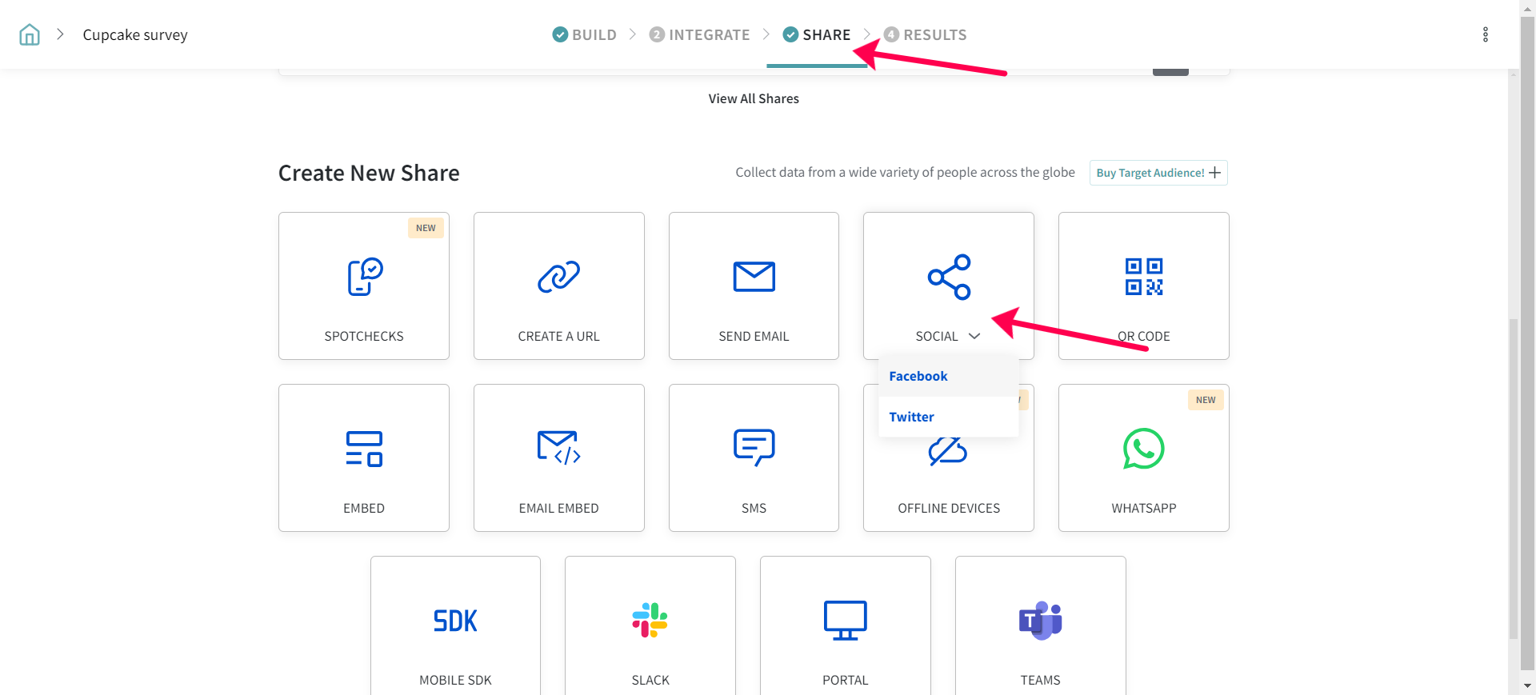This screenshot has height=695, width=1536.
Task: Open the QR Code share option
Action: point(1143,286)
